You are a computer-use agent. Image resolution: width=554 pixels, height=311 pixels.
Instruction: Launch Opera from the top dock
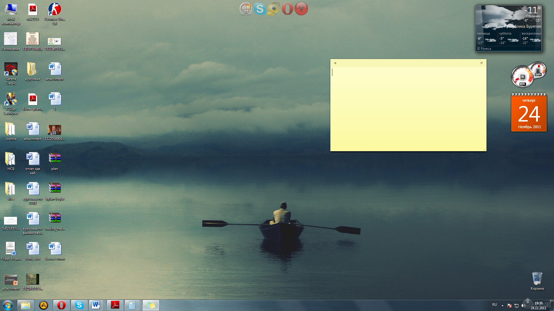click(x=287, y=9)
